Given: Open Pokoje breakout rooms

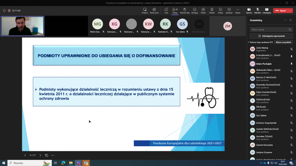Looking at the screenshot, I should (220, 11).
